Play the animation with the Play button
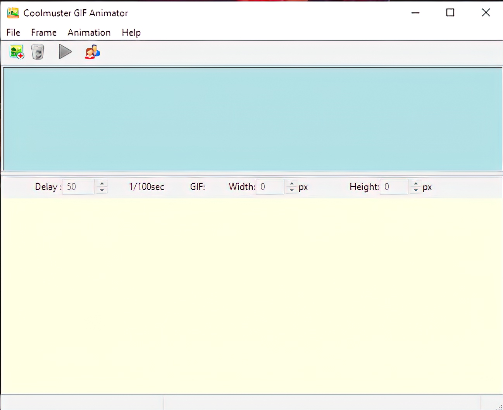The height and width of the screenshot is (410, 503). (x=65, y=52)
